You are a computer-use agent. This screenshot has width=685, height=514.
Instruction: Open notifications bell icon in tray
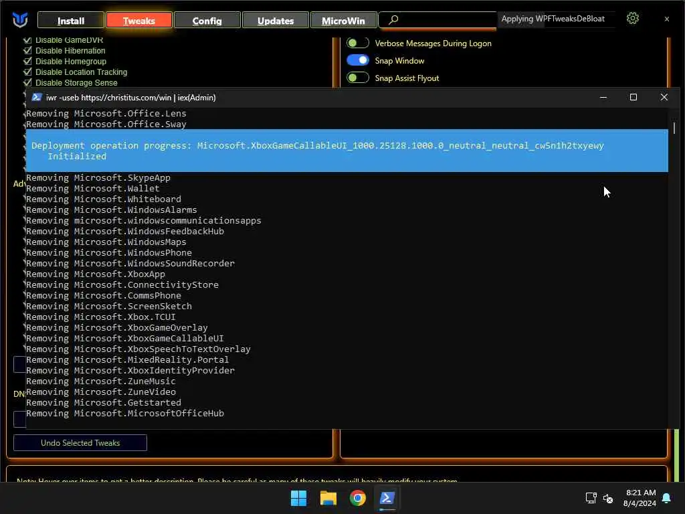click(x=667, y=498)
